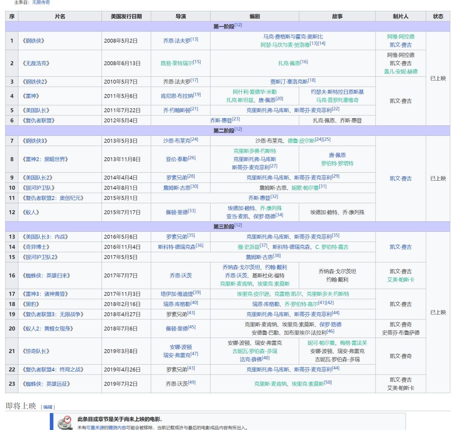Open the 《复仇者联盟》 film link
The width and height of the screenshot is (453, 430).
tap(39, 120)
